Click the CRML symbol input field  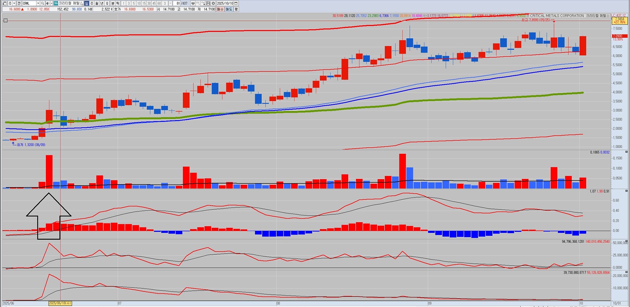pos(29,3)
